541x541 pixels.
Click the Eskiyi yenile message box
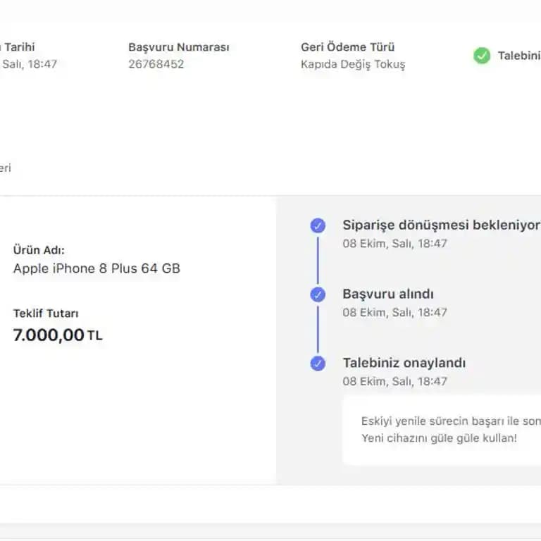pyautogui.click(x=442, y=430)
